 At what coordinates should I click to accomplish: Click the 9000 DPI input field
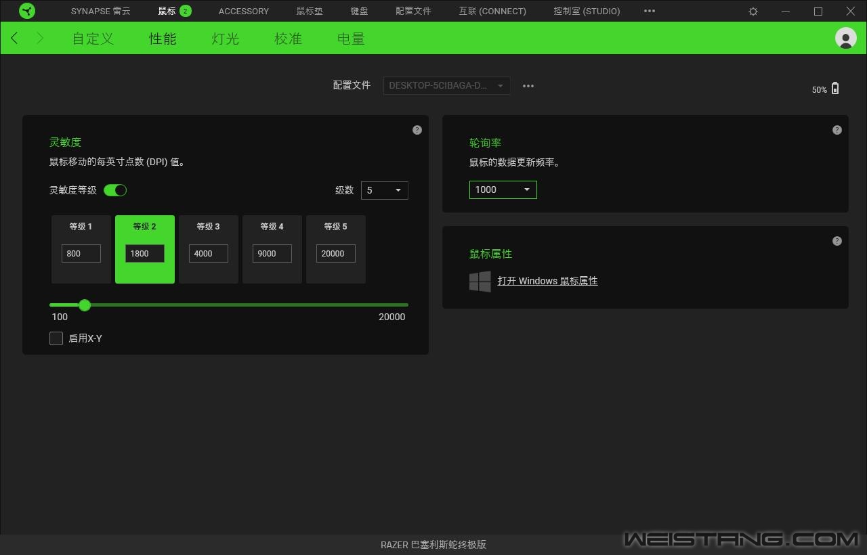tap(272, 253)
